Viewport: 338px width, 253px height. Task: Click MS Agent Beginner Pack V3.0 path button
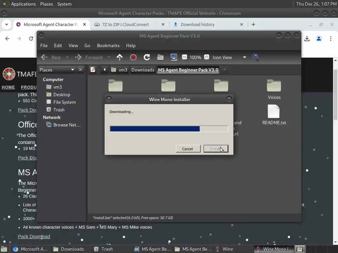pyautogui.click(x=188, y=70)
